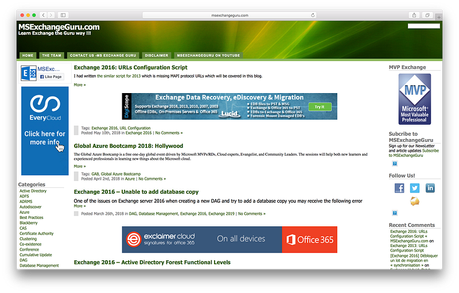Click the Safari address bar
The image size is (459, 293).
229,16
